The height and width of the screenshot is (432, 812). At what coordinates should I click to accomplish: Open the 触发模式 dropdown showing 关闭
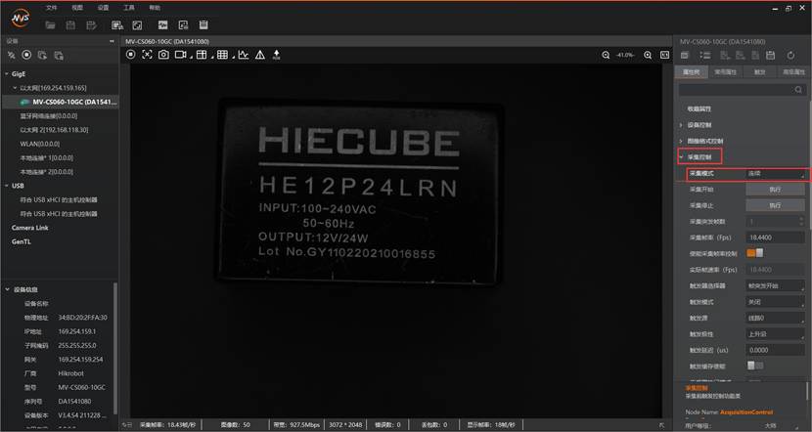pos(775,302)
